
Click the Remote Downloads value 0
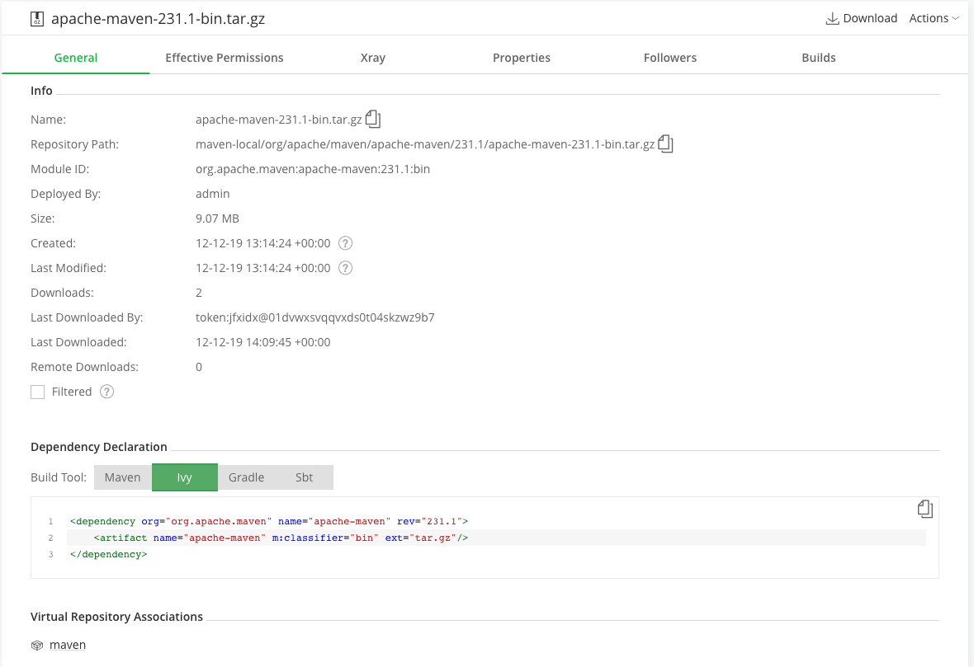pyautogui.click(x=199, y=368)
